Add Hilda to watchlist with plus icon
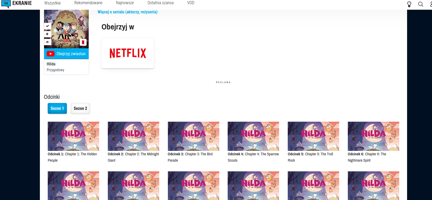432x200 pixels. (47, 34)
